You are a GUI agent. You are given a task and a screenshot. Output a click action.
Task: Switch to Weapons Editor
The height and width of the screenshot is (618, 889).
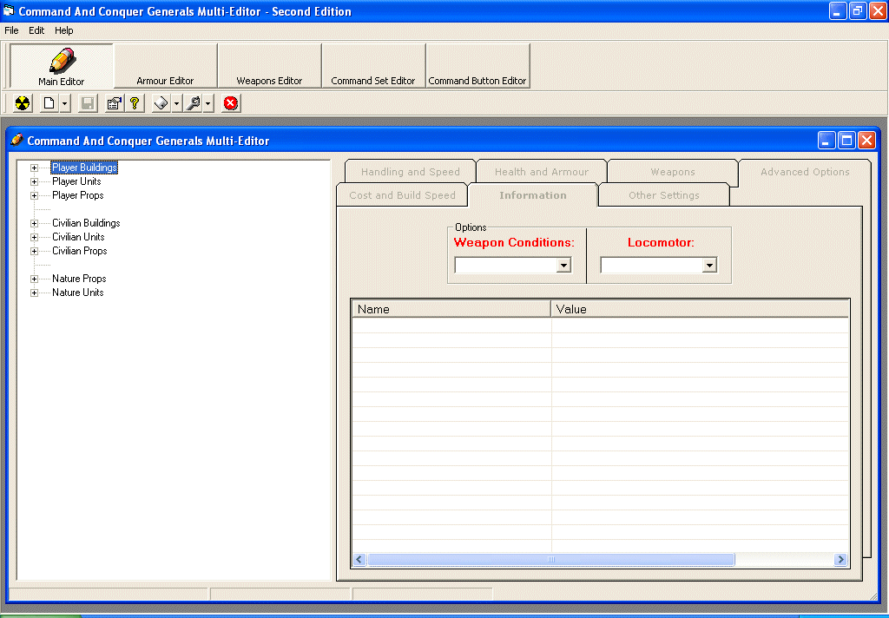[x=269, y=66]
